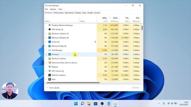Expand the Notepad process row
The height and width of the screenshot is (107, 191).
46,54
